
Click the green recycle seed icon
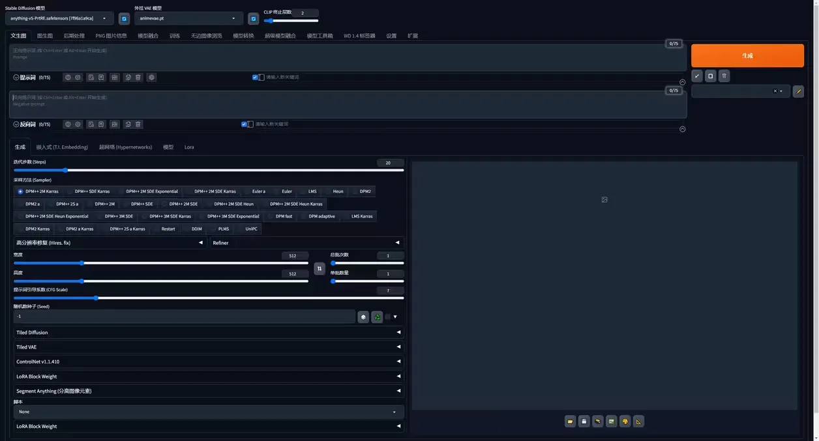tap(377, 317)
